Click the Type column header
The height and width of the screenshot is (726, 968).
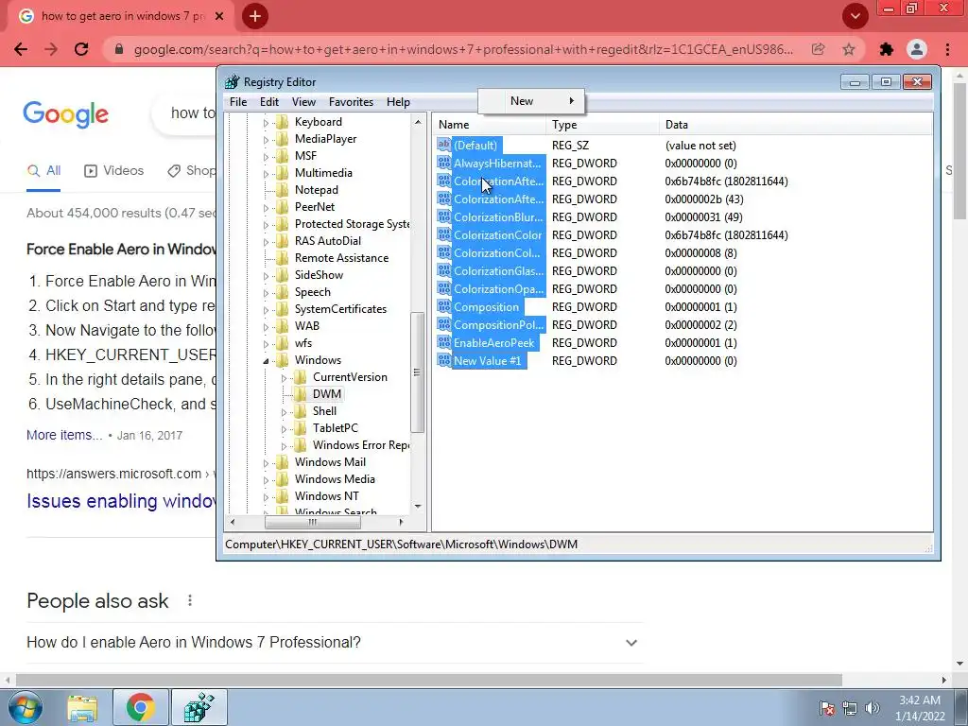pyautogui.click(x=602, y=125)
